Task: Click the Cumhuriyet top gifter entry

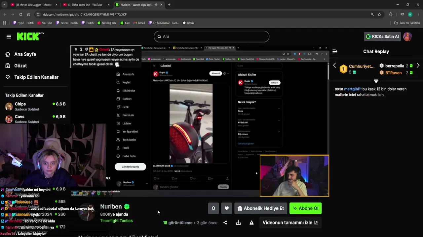Action: point(357,69)
